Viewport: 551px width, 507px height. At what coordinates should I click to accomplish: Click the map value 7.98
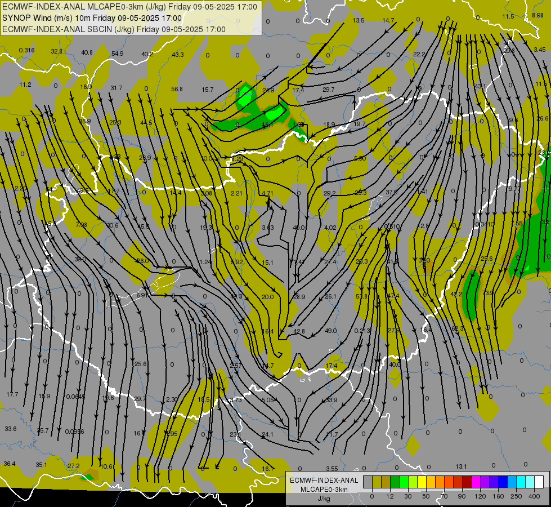(81, 224)
